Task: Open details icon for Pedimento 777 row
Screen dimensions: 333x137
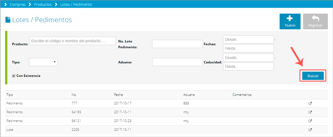Action: (310, 103)
